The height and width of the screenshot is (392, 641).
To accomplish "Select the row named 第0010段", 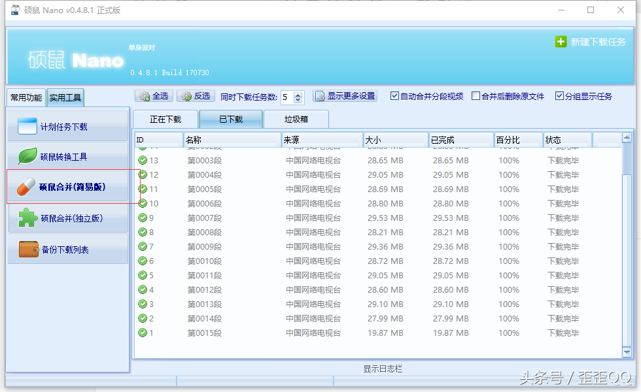I will pyautogui.click(x=378, y=261).
